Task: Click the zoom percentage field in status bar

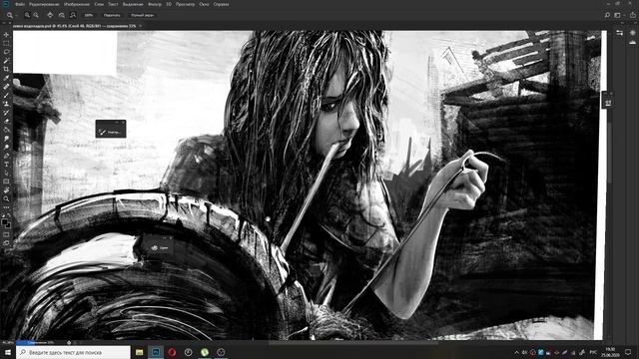Action: point(8,343)
